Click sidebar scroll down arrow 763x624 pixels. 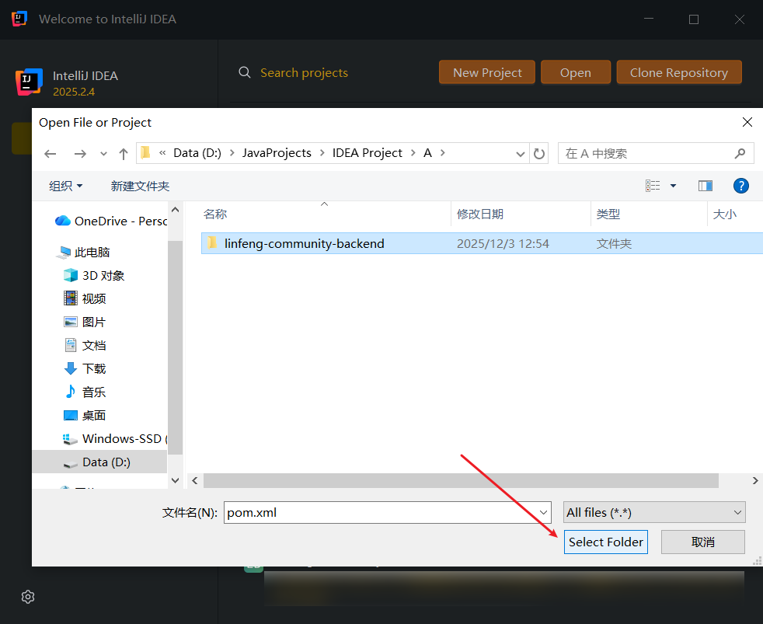coord(175,480)
